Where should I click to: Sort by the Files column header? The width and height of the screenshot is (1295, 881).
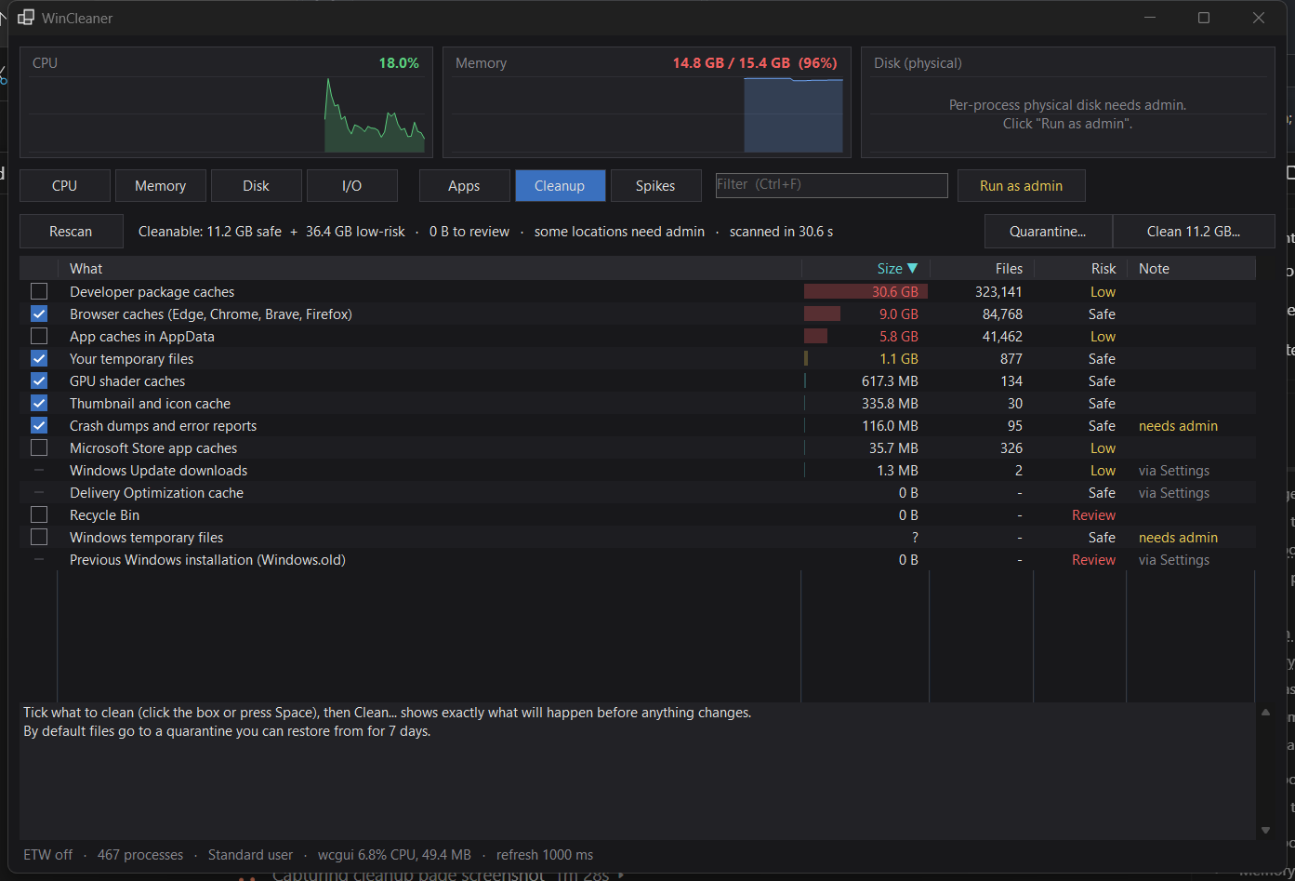pos(982,269)
